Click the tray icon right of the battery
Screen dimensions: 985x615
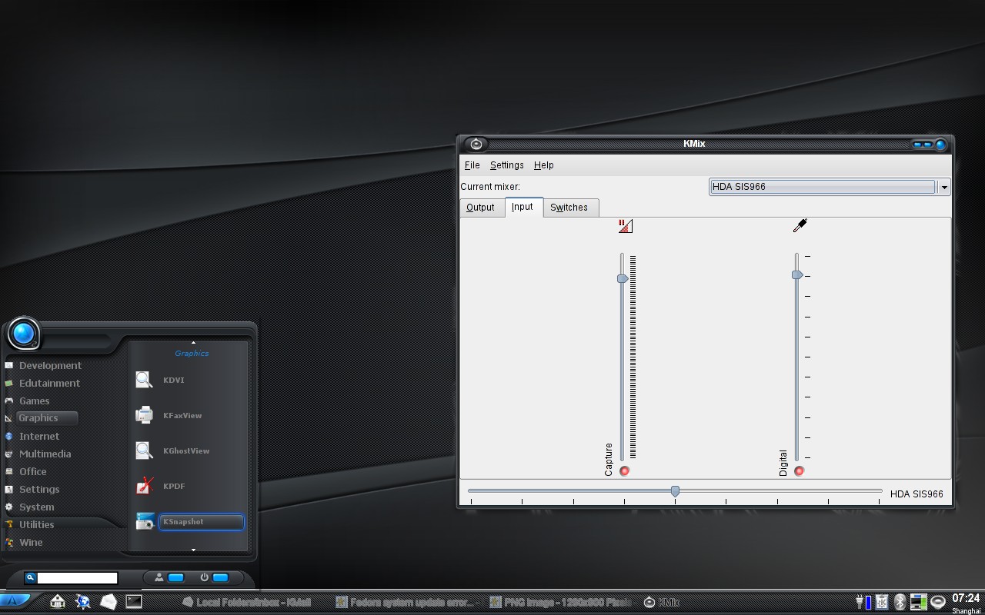point(882,601)
